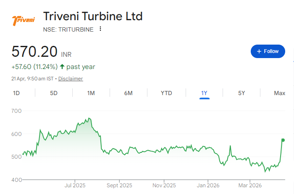Switch chart to 1D range
This screenshot has height=194, width=294.
[x=16, y=93]
